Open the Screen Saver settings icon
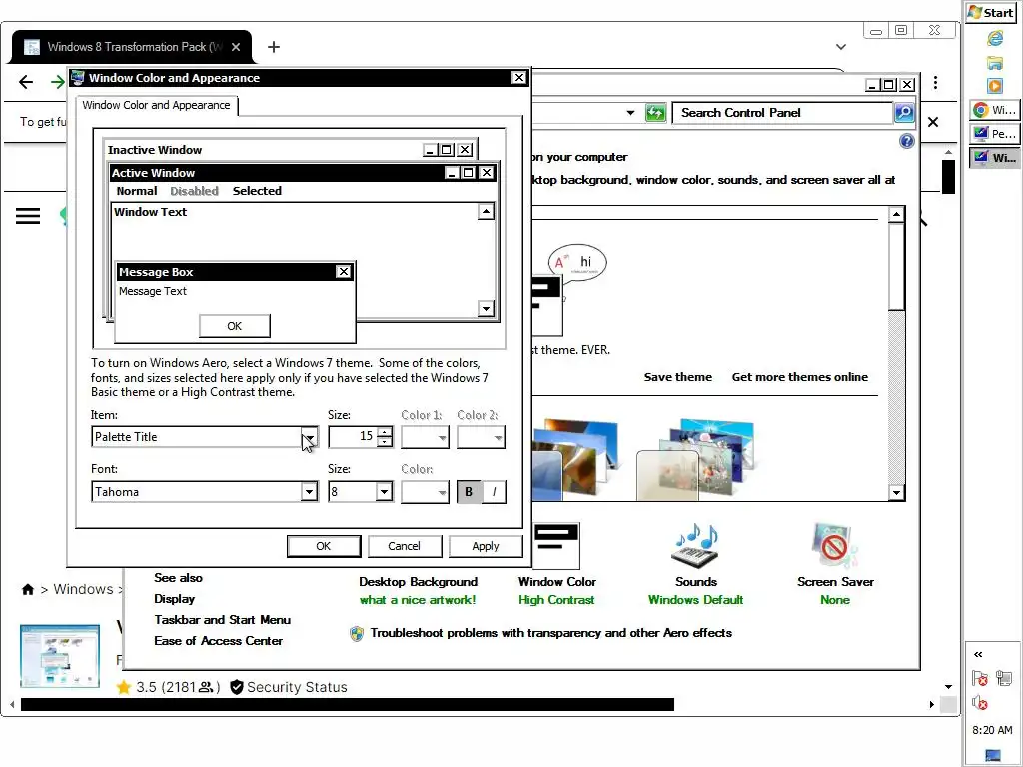The image size is (1023, 767). [x=835, y=546]
